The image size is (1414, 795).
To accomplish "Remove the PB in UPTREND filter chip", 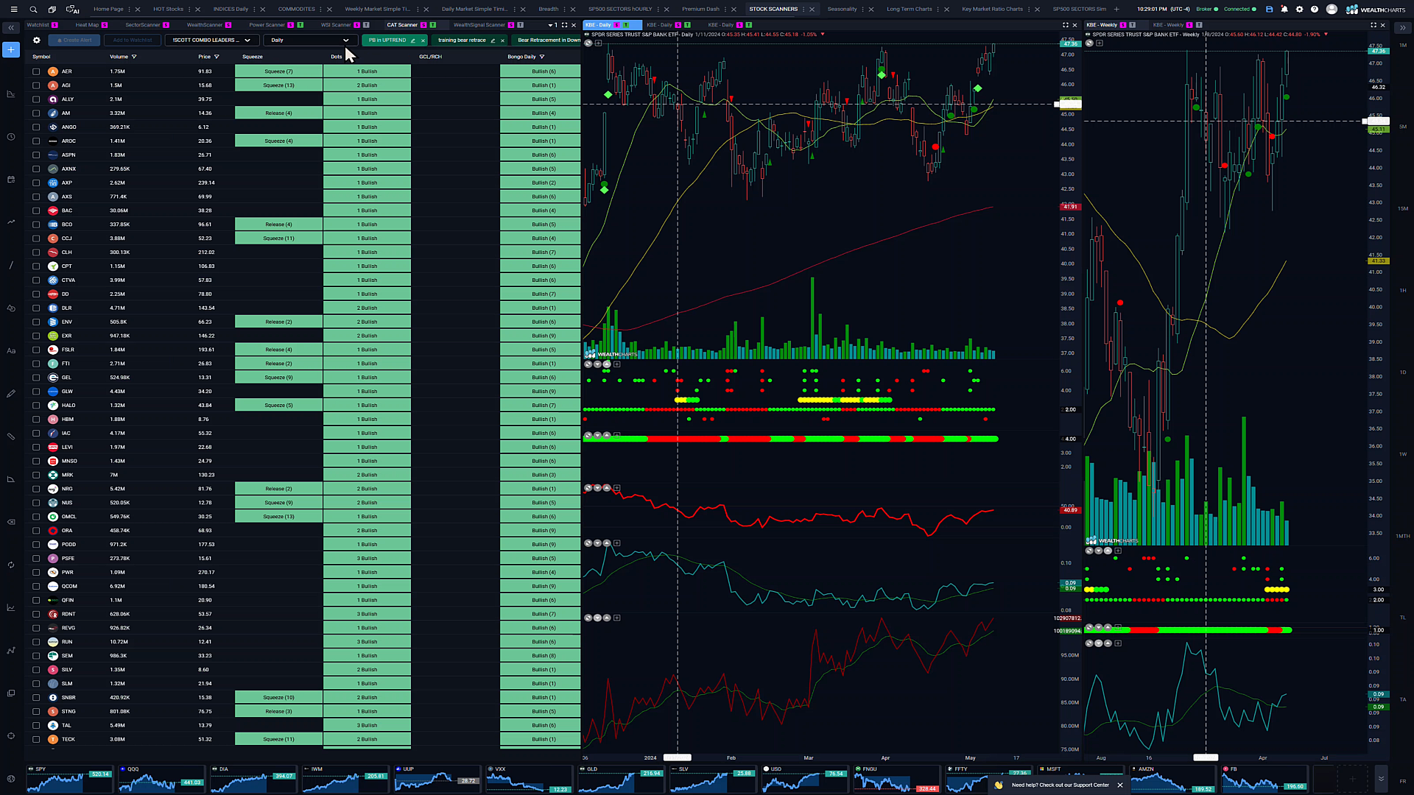I will [x=423, y=40].
